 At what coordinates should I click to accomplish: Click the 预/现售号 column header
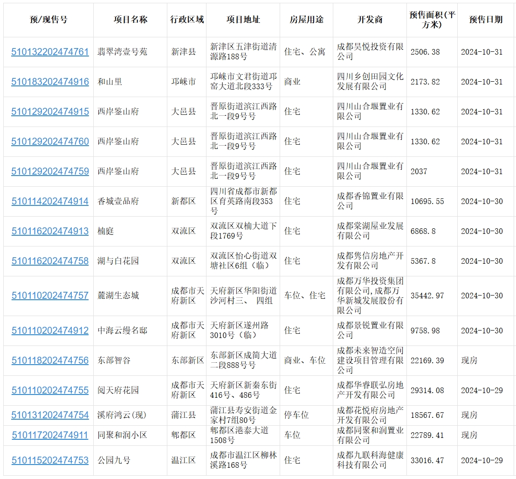click(48, 20)
